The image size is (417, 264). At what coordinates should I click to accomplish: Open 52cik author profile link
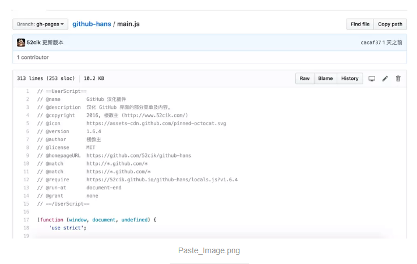[33, 42]
